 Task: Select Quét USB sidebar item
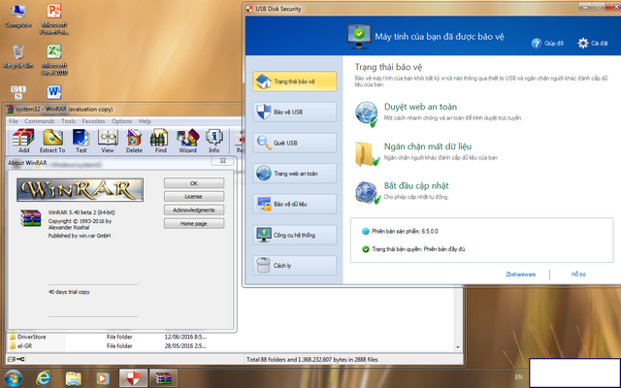294,143
